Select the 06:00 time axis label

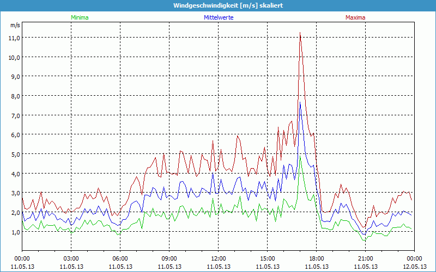click(120, 258)
